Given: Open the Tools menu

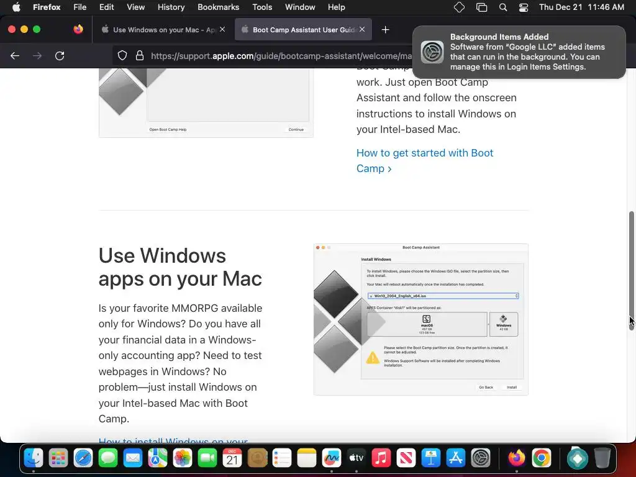Looking at the screenshot, I should point(262,7).
